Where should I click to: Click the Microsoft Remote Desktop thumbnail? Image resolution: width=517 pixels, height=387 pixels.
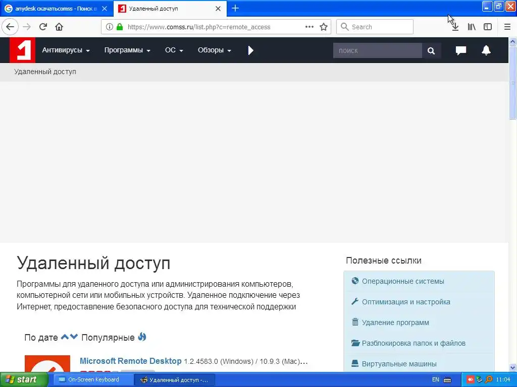point(47,363)
